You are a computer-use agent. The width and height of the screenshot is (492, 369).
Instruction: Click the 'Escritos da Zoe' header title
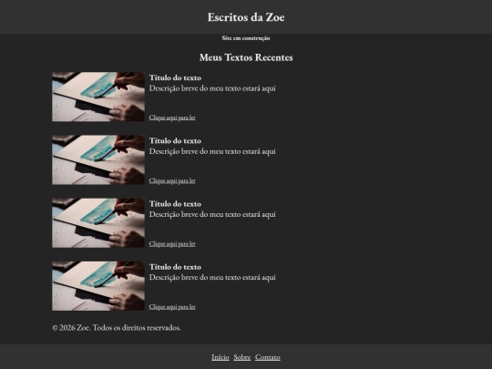pos(246,17)
